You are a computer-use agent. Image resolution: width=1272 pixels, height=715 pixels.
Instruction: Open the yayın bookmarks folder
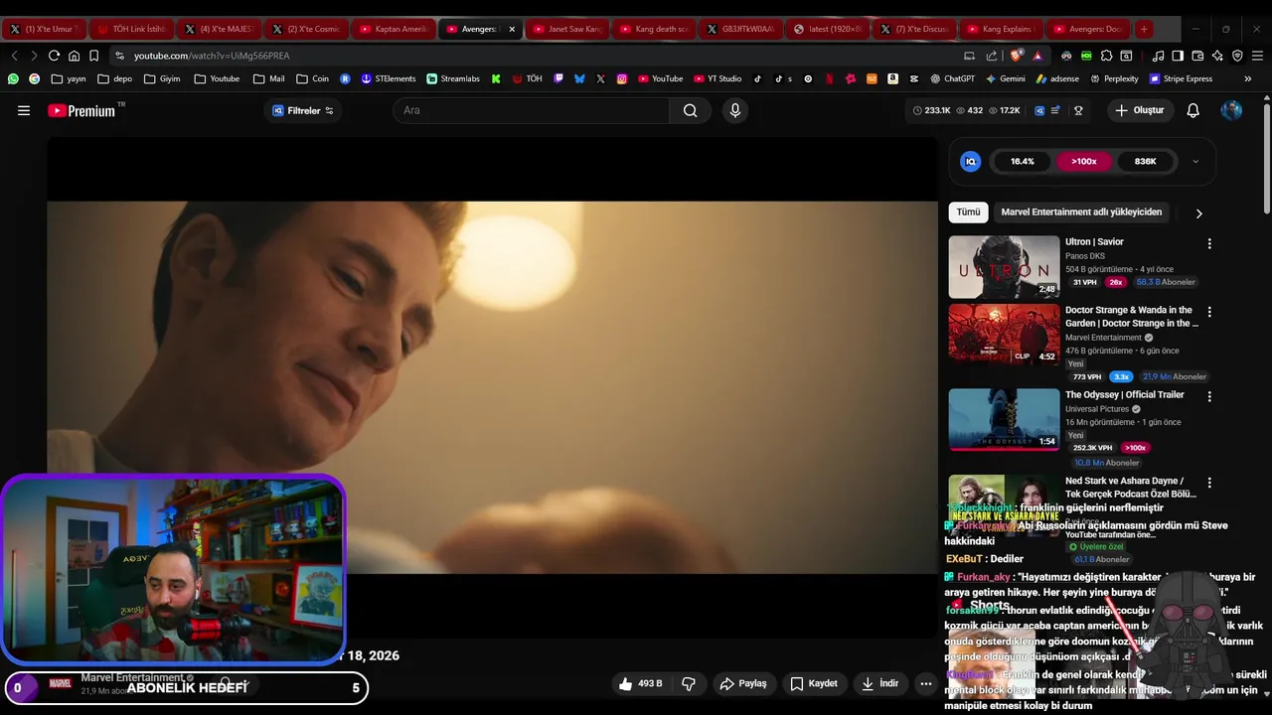point(69,78)
